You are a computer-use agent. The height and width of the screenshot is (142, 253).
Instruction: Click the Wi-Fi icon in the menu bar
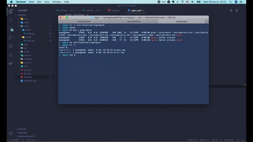tap(182, 2)
